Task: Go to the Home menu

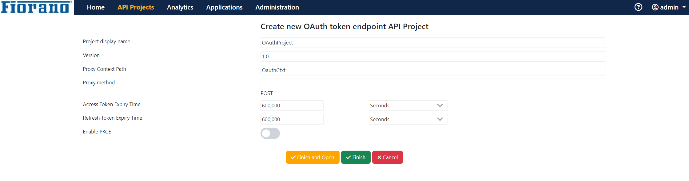Action: 96,7
